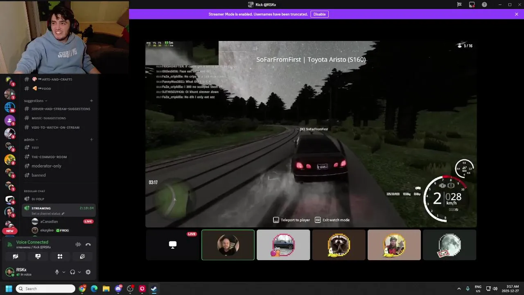
Task: Click the taskbar Search box
Action: pos(45,289)
